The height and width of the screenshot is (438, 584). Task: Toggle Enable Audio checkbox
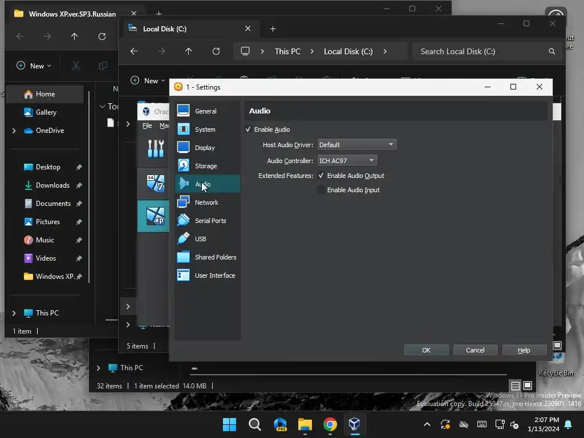click(248, 129)
